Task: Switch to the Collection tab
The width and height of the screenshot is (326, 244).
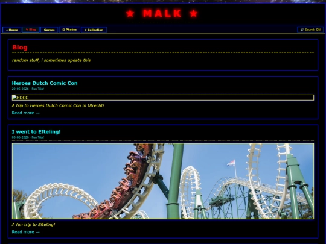Action: pyautogui.click(x=94, y=30)
